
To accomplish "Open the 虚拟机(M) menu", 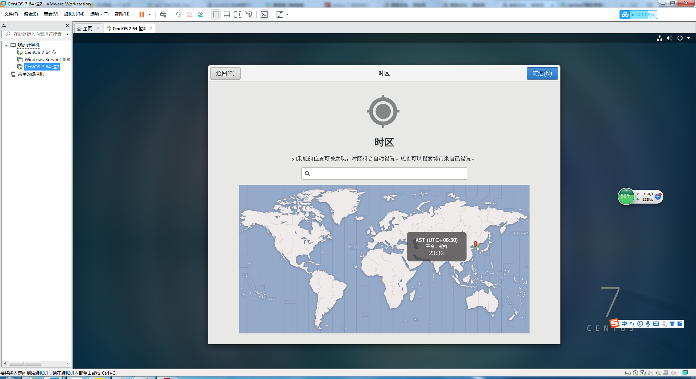I will tap(74, 14).
